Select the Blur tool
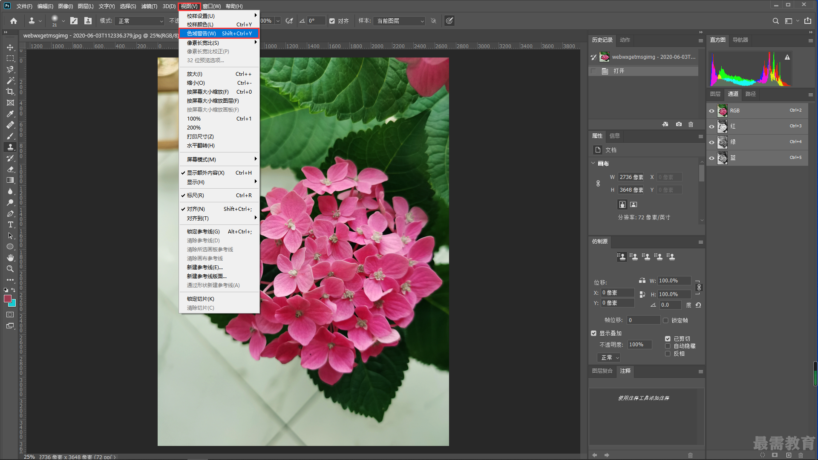The height and width of the screenshot is (460, 818). pyautogui.click(x=10, y=191)
